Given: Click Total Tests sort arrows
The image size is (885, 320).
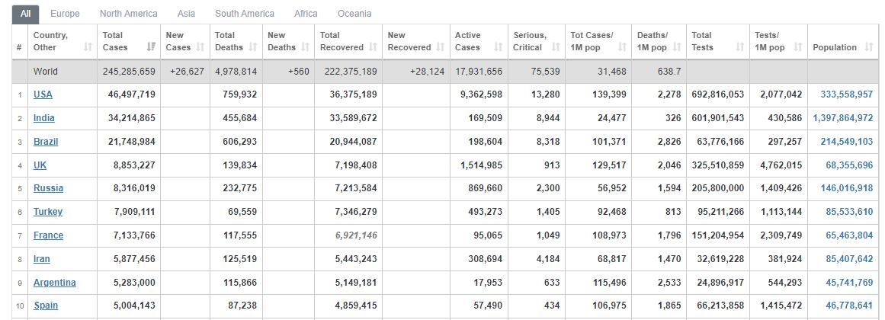Looking at the screenshot, I should [x=740, y=47].
